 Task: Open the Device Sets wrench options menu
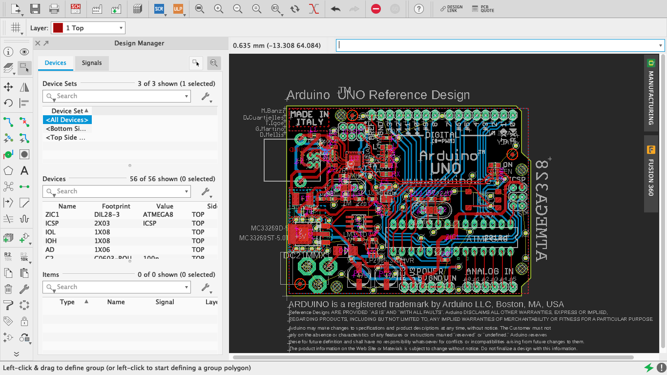(207, 97)
